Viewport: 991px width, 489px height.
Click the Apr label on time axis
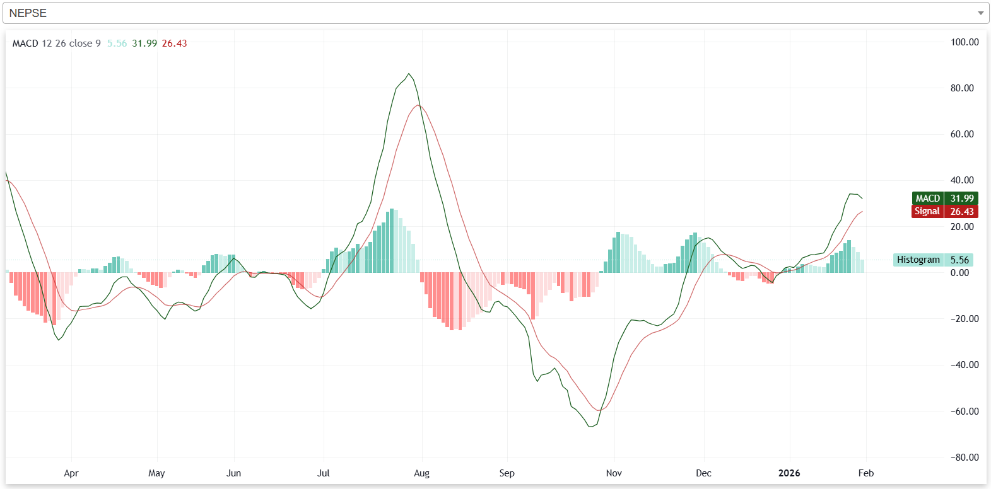71,473
